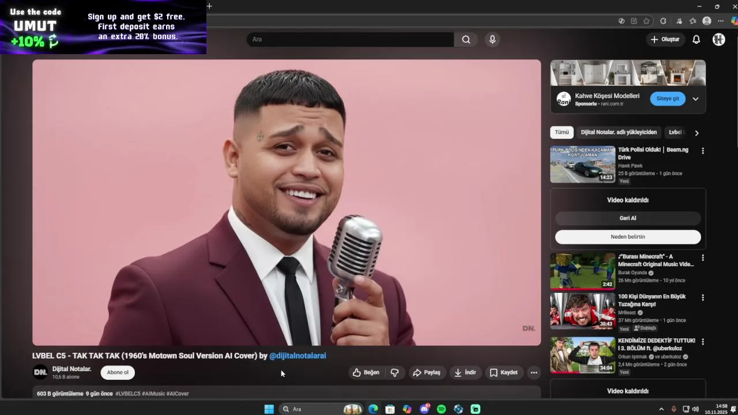Image resolution: width=738 pixels, height=415 pixels.
Task: Open Windows Start menu
Action: (x=269, y=409)
